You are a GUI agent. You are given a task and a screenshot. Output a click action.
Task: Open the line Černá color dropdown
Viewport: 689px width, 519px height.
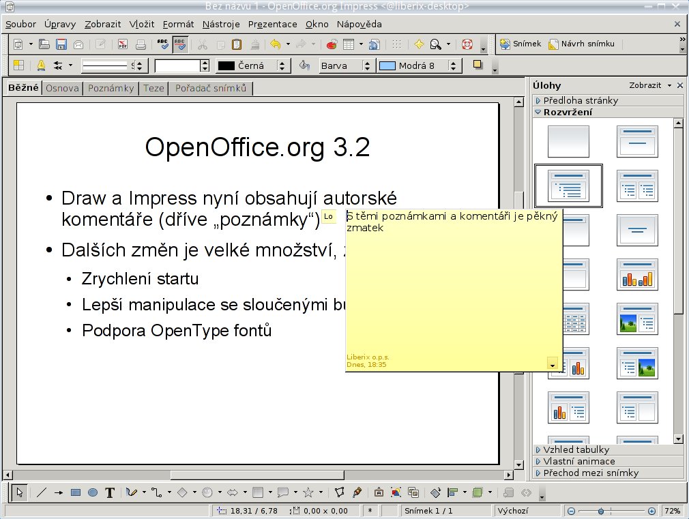point(282,66)
